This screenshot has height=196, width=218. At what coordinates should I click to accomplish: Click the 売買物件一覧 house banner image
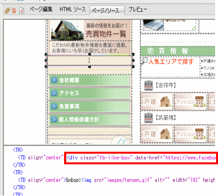pyautogui.click(x=90, y=30)
